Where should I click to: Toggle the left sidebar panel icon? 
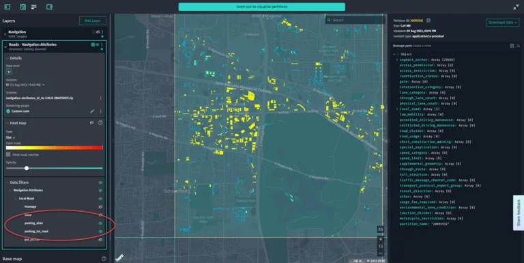pos(8,7)
